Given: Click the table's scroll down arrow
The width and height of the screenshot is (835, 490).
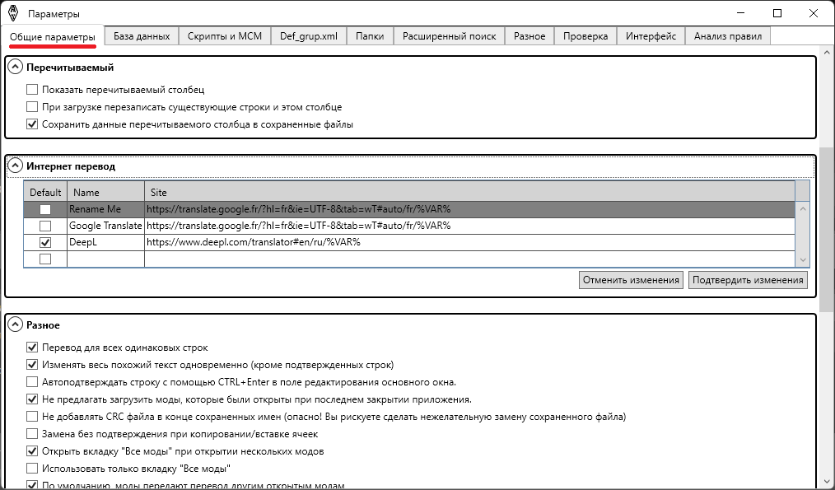Looking at the screenshot, I should (804, 259).
